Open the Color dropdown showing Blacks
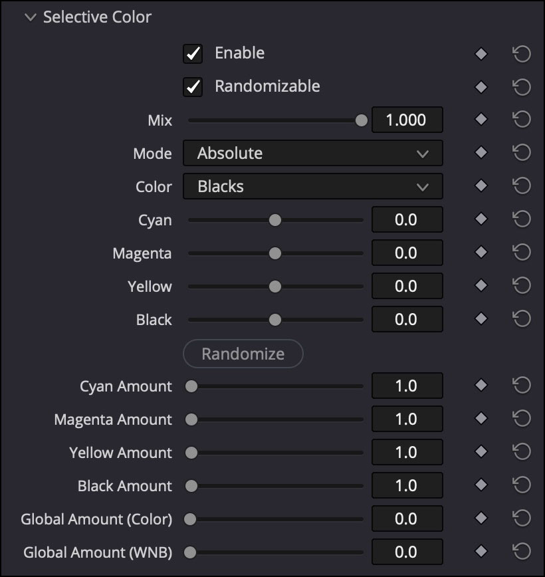This screenshot has height=577, width=545. click(x=312, y=187)
